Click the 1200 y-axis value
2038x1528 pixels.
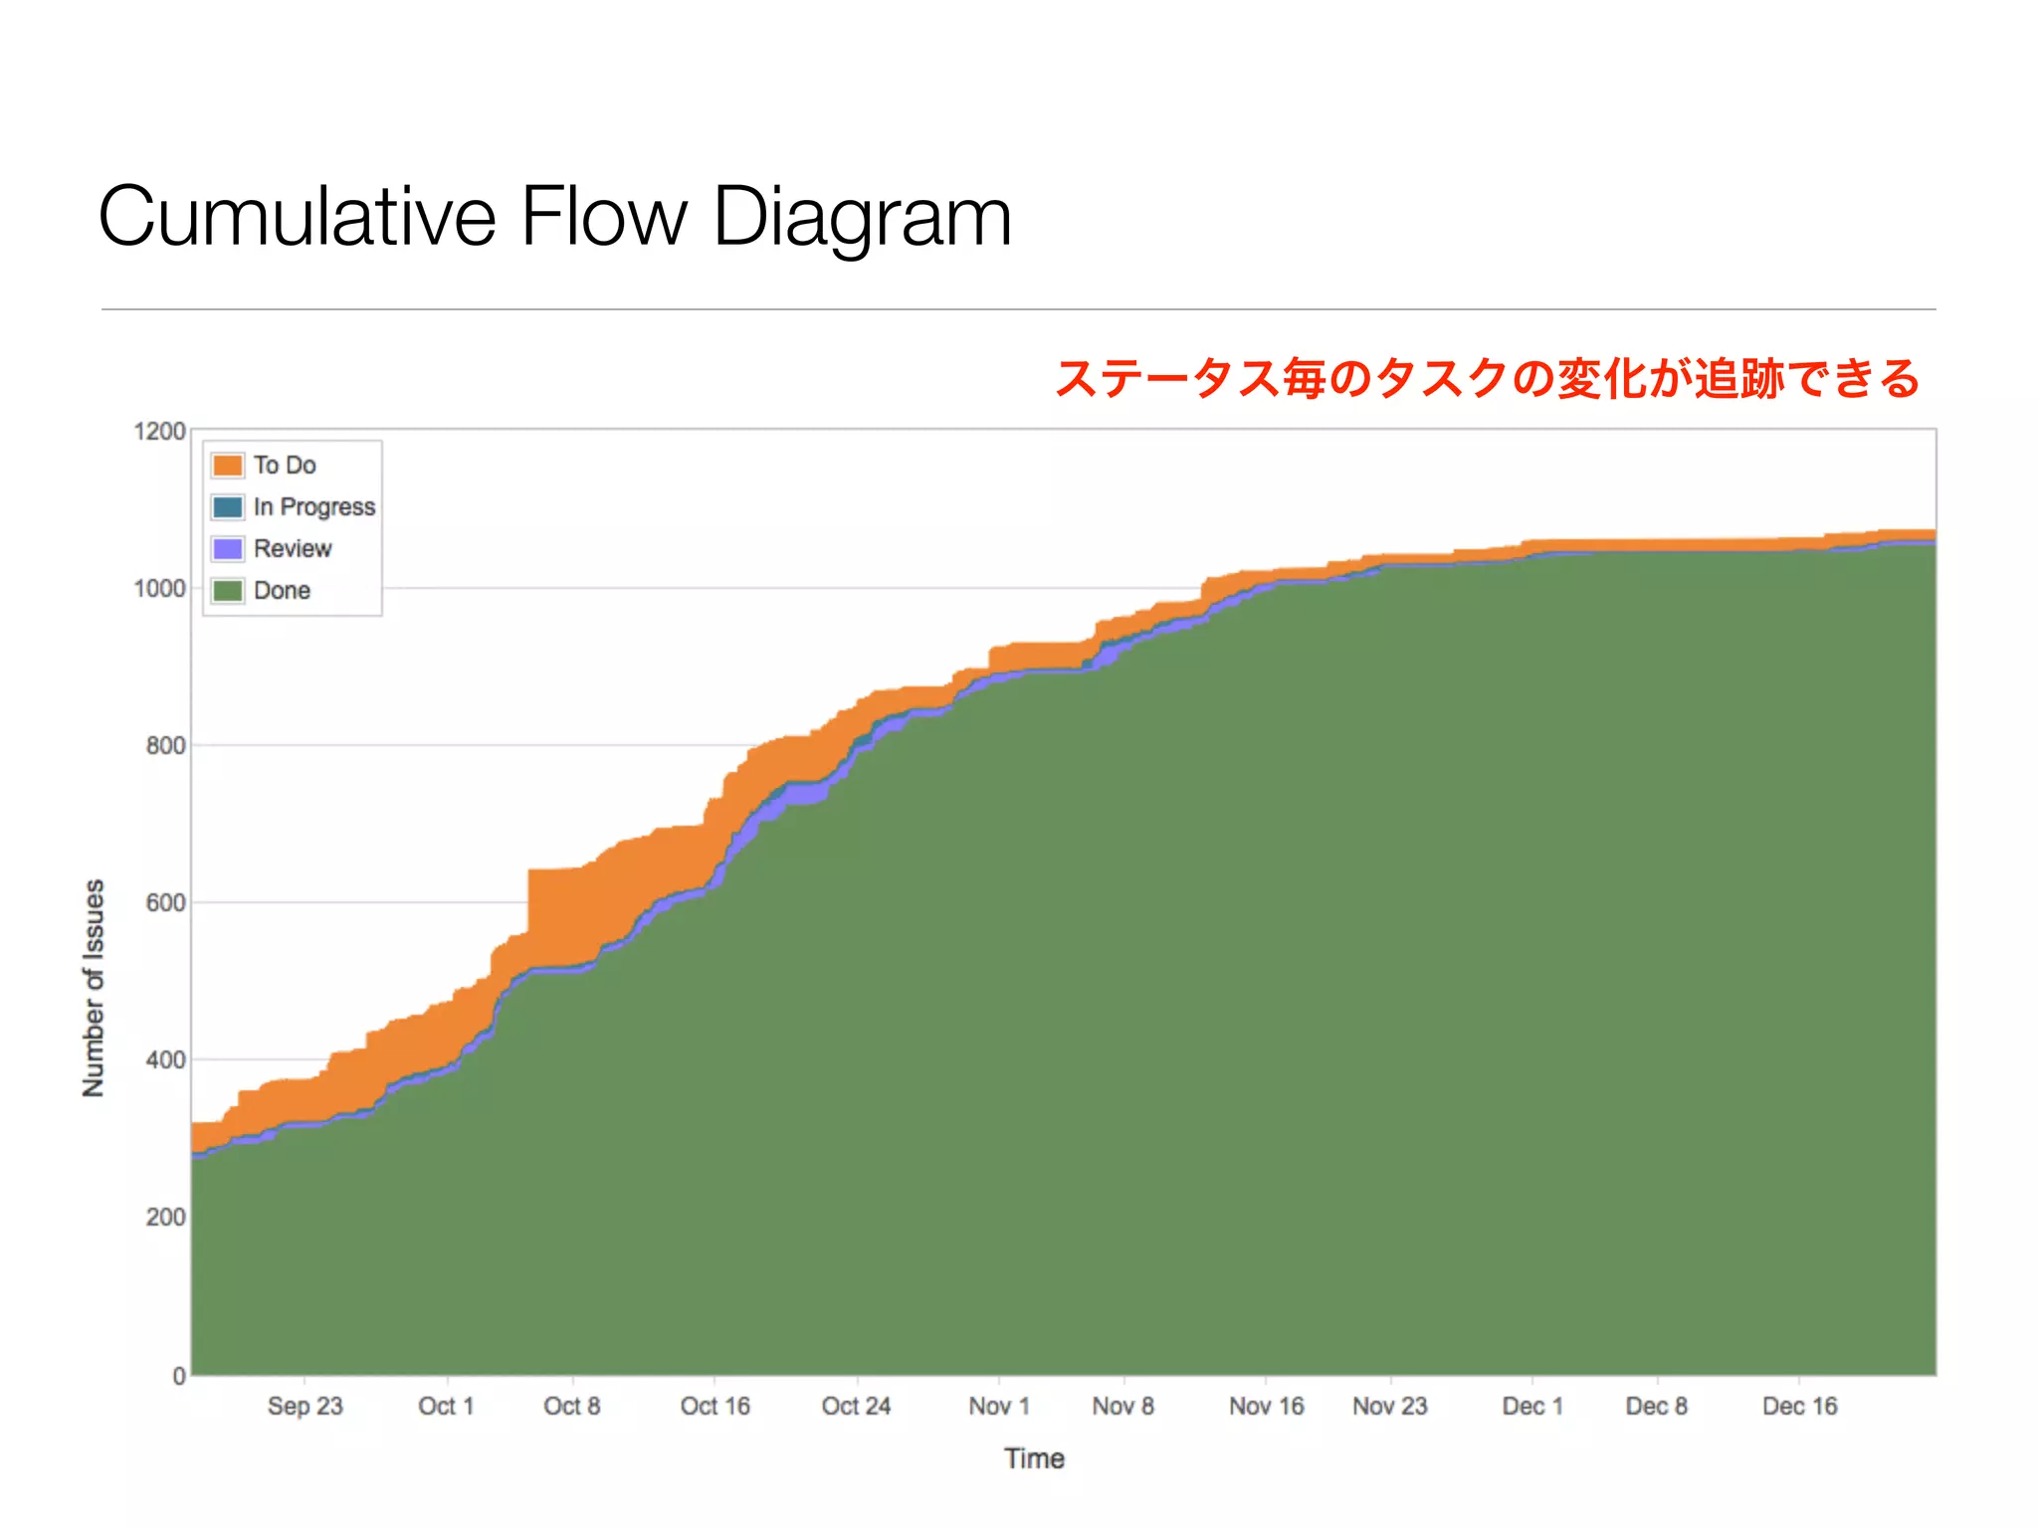pos(160,432)
